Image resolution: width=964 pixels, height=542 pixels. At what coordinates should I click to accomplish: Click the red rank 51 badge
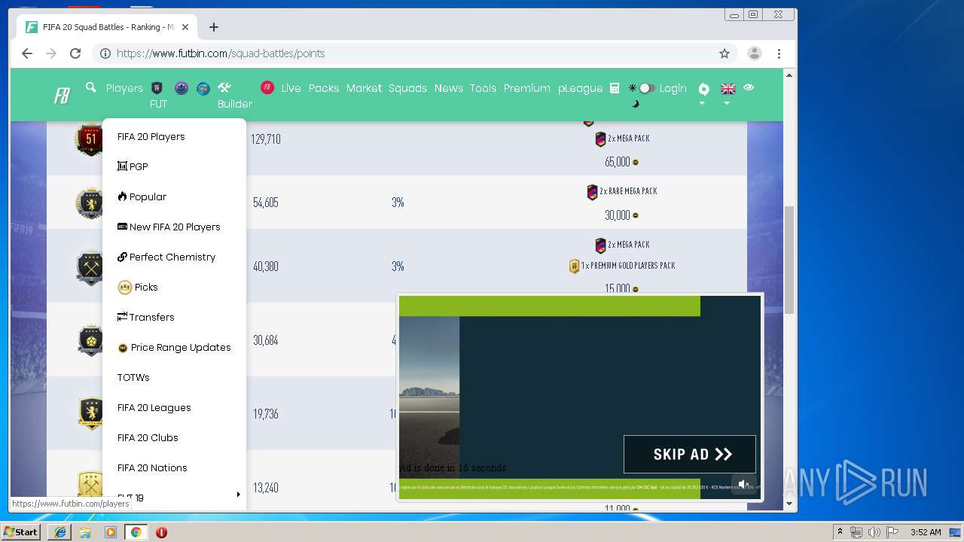(90, 139)
